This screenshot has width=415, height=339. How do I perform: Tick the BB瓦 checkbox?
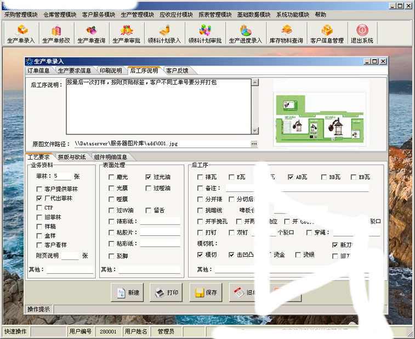tap(323, 177)
